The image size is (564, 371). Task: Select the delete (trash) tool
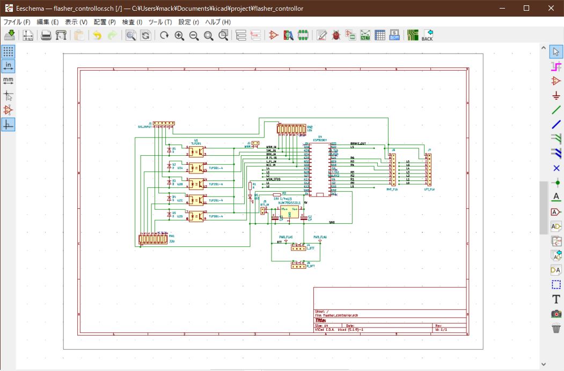[556, 328]
